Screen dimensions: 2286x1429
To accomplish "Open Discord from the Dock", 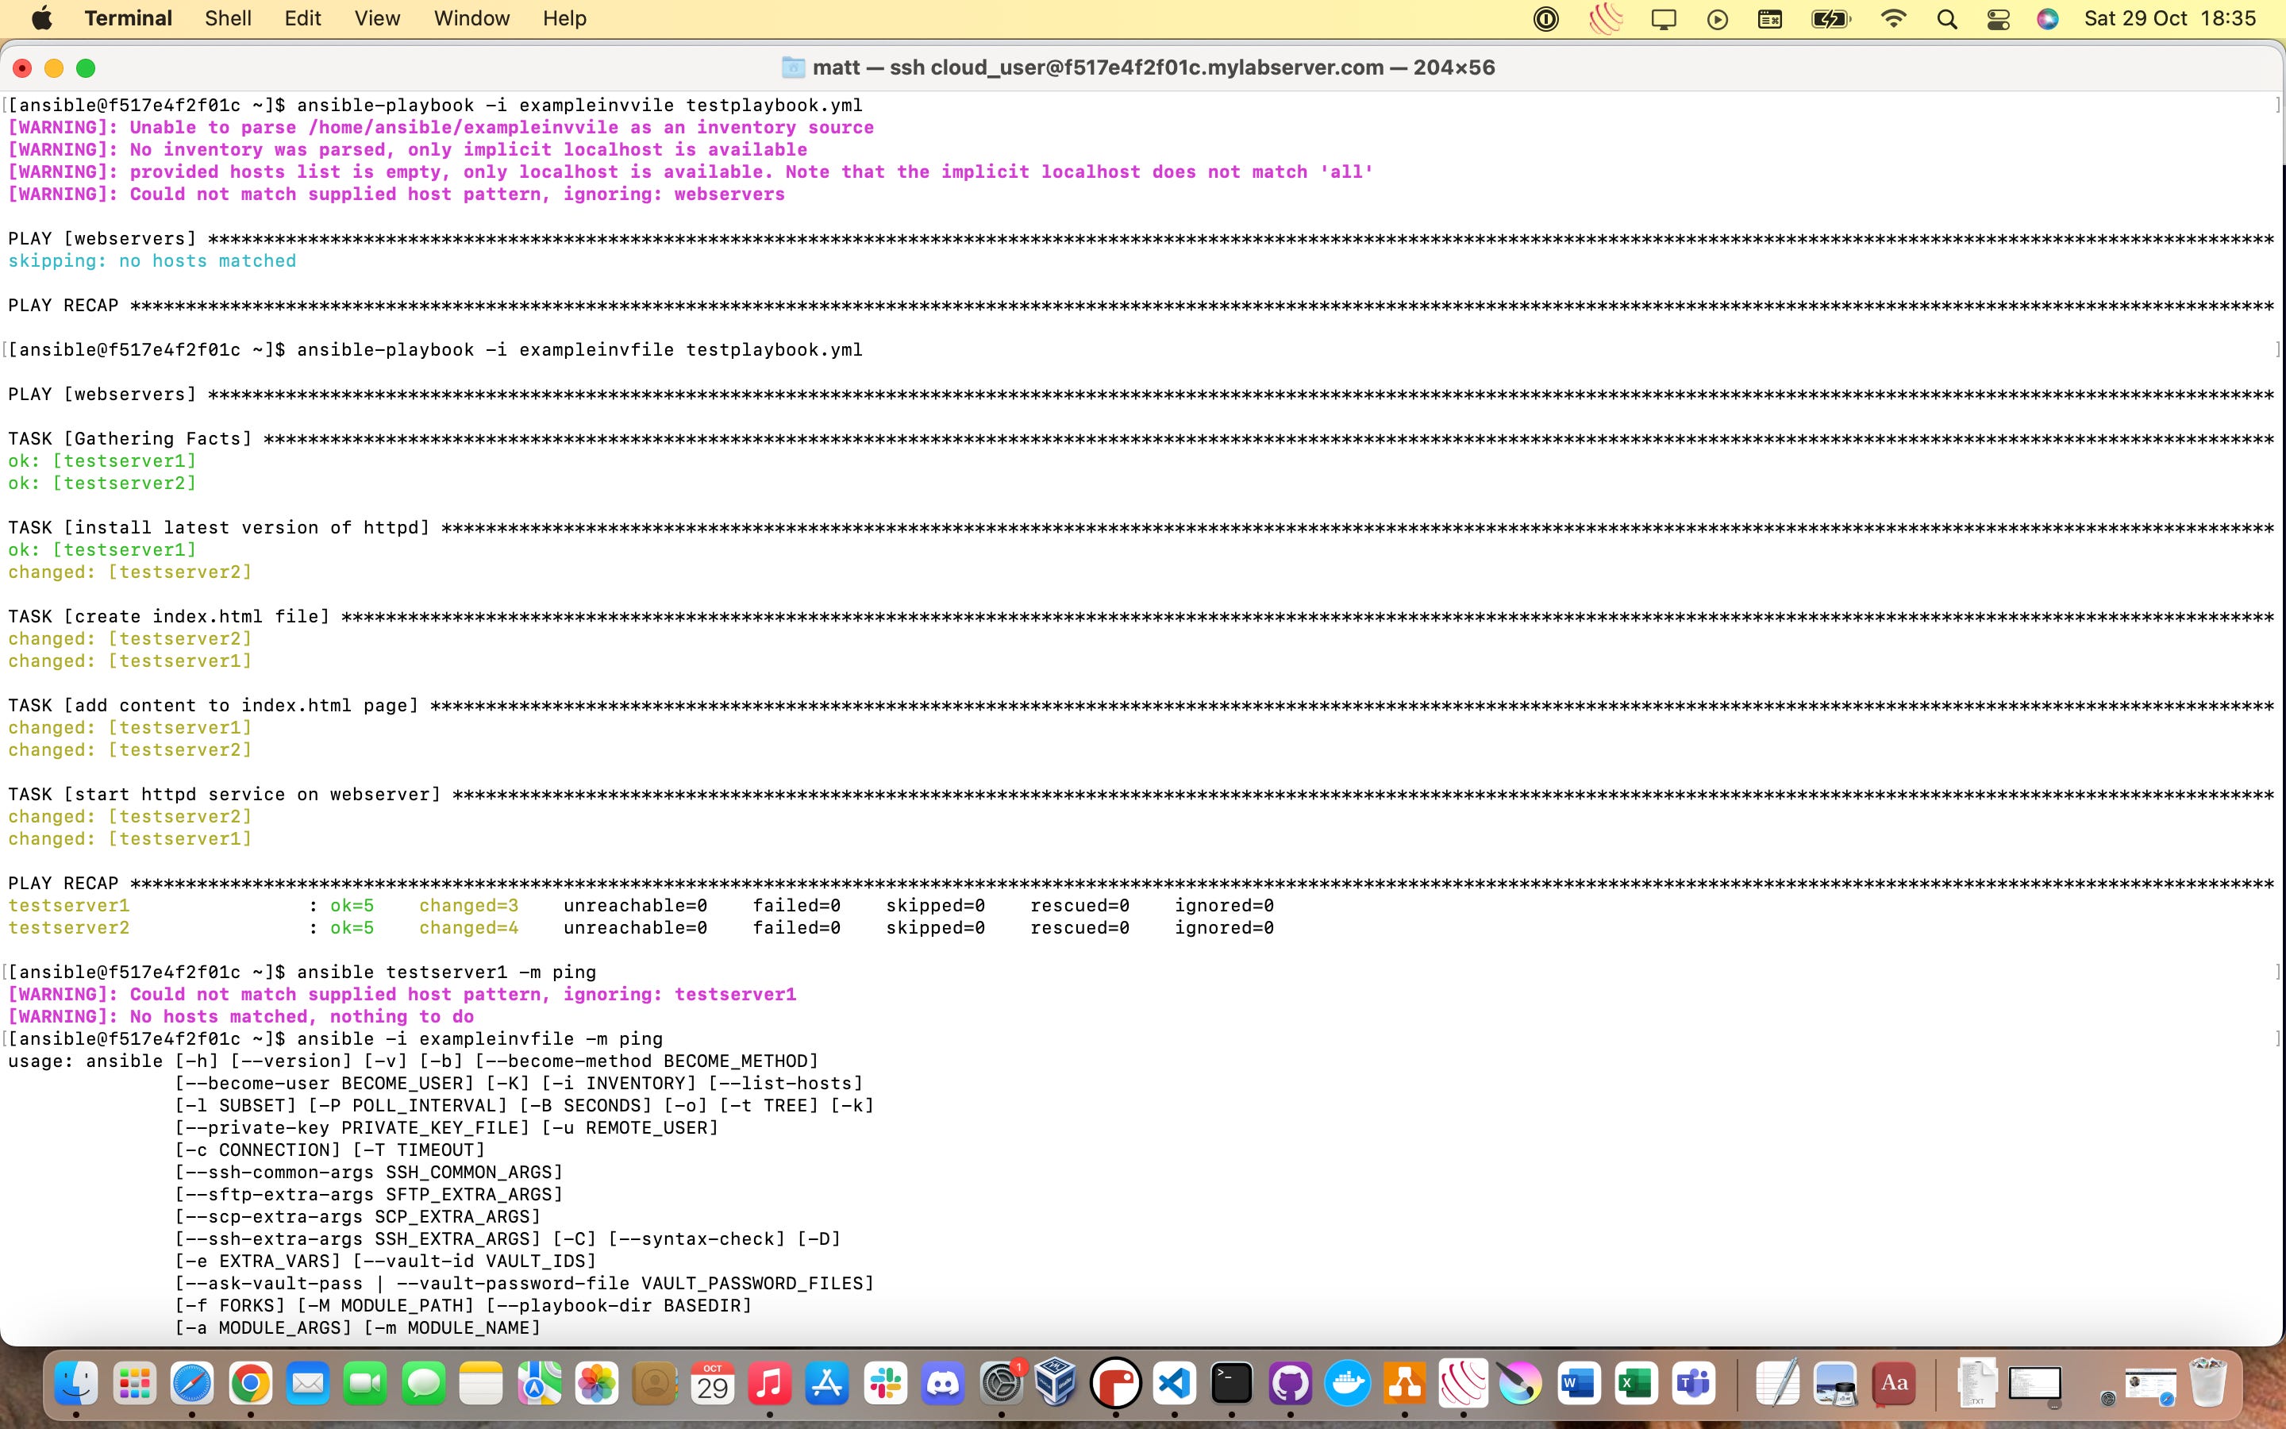I will click(943, 1385).
